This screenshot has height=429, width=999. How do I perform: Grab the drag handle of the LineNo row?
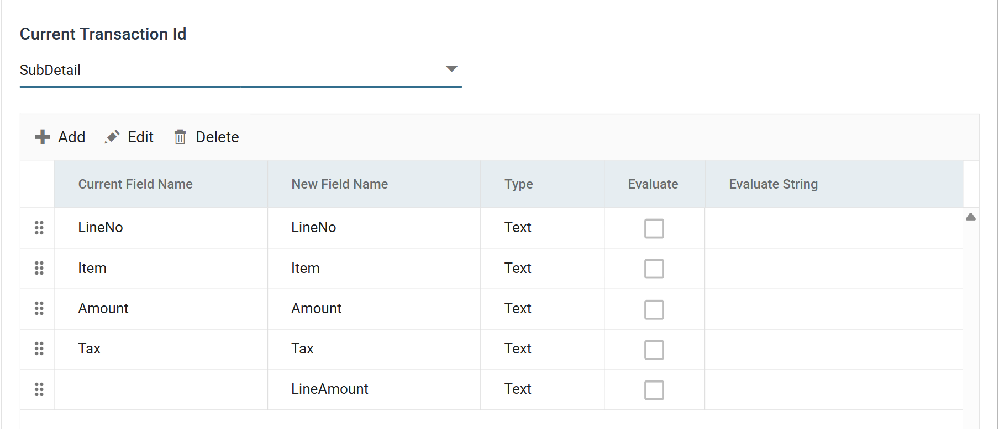(39, 228)
